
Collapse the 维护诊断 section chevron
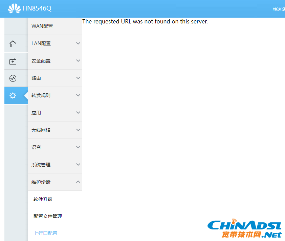78,182
